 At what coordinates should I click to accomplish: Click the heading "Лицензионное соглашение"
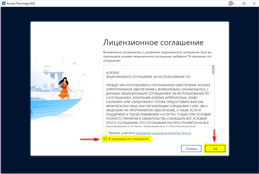(153, 42)
